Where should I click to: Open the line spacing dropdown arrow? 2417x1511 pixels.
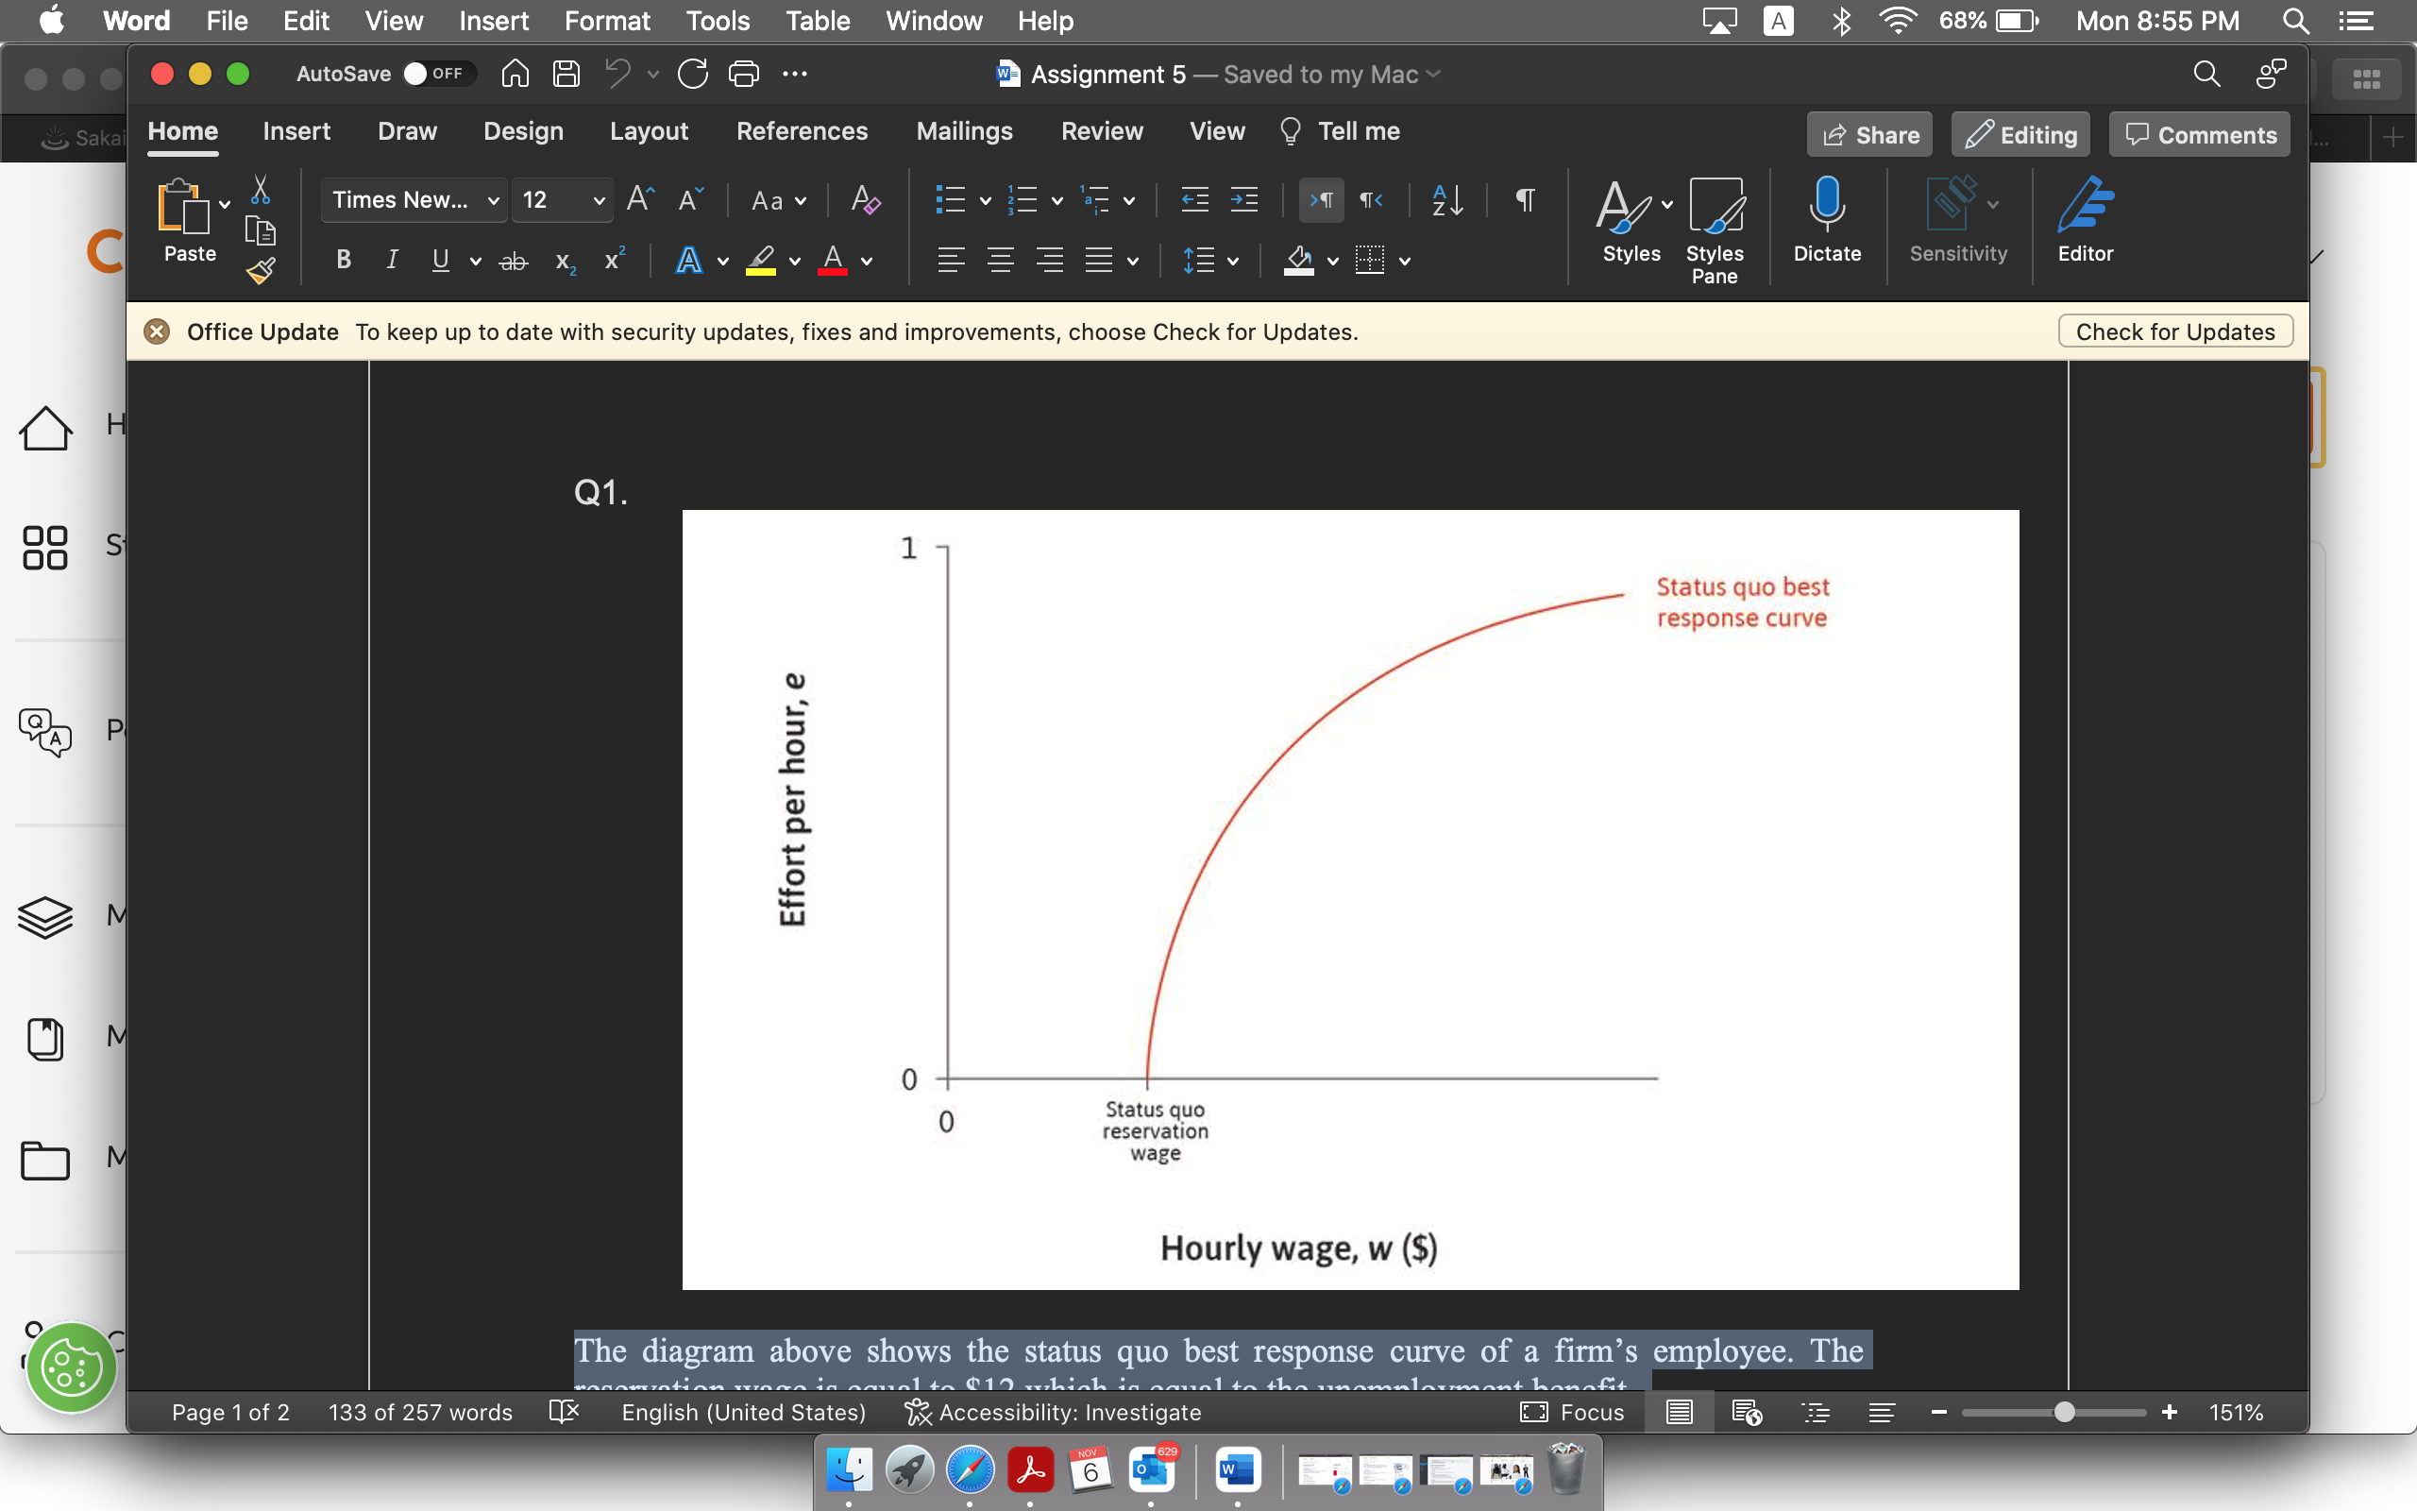tap(1233, 261)
